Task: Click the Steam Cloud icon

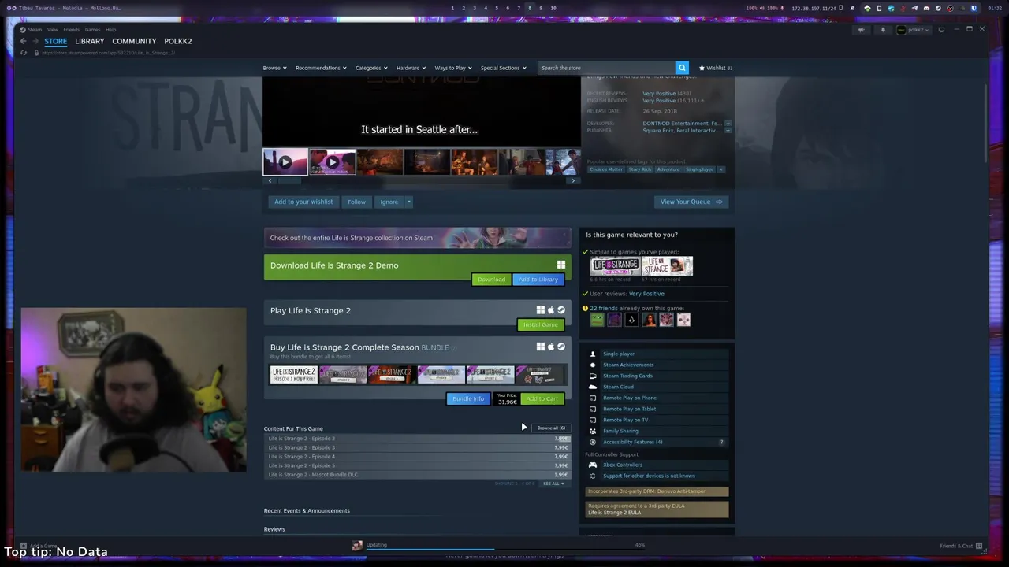Action: 593,387
